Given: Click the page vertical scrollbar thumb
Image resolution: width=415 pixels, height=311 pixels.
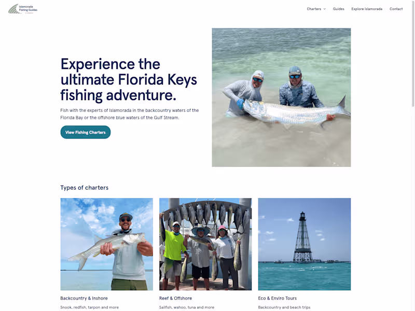Looking at the screenshot, I should (x=413, y=54).
